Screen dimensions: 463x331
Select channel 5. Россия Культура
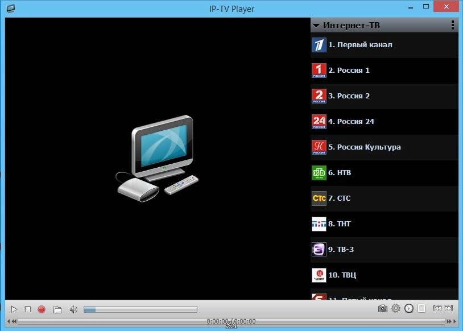384,147
